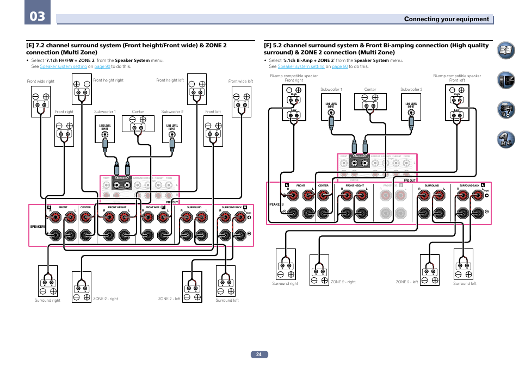The height and width of the screenshot is (367, 519).
Task: Click 'Surround right' label in diagram F
Action: point(285,284)
